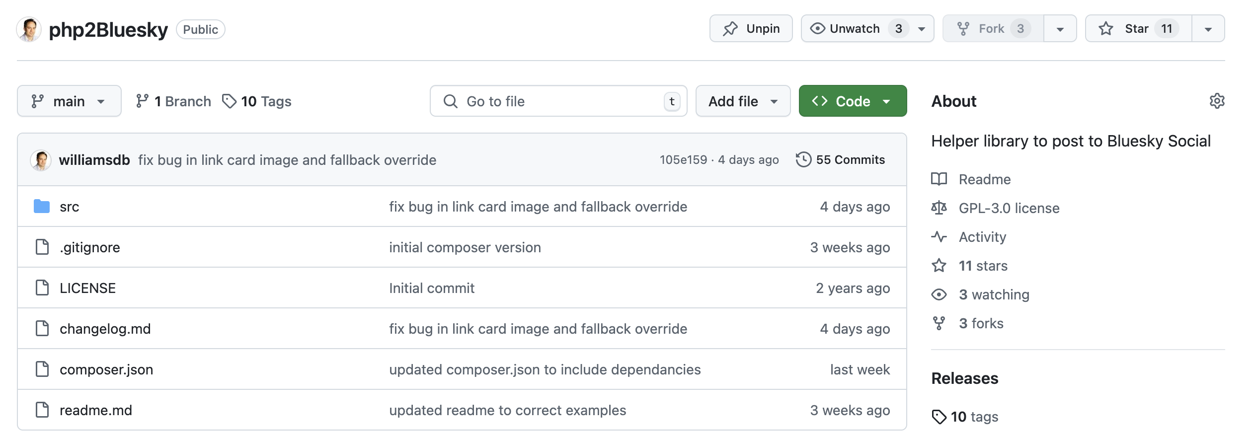
Task: Open the green Code dropdown
Action: coord(853,101)
